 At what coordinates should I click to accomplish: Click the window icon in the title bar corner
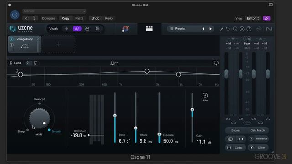tap(271, 5)
